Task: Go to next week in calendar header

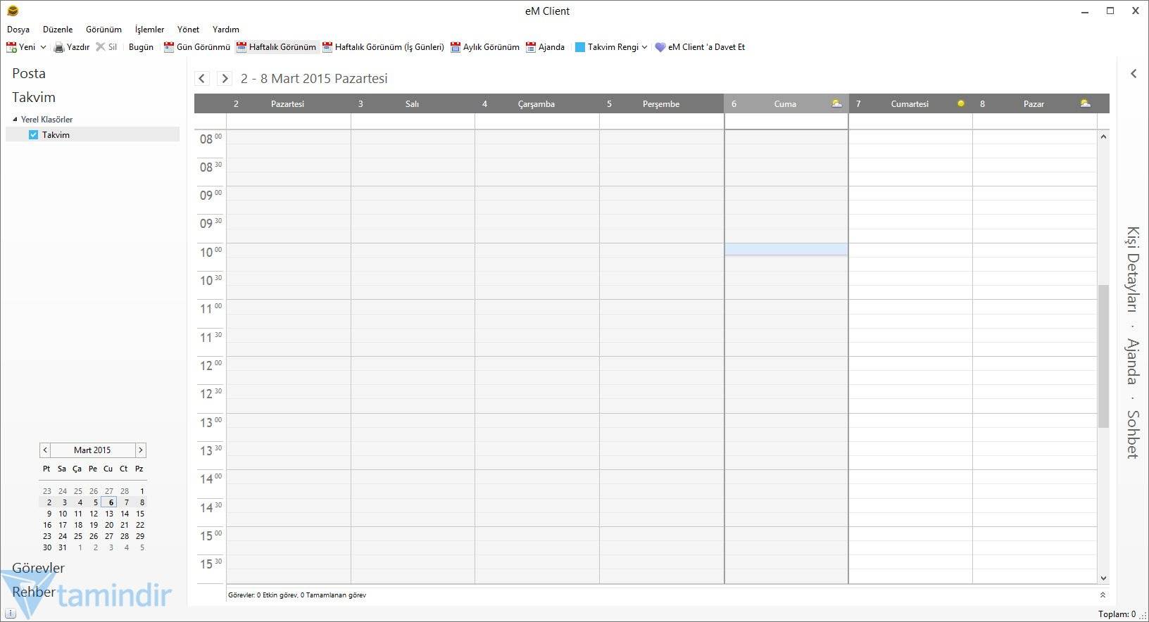Action: pos(225,78)
